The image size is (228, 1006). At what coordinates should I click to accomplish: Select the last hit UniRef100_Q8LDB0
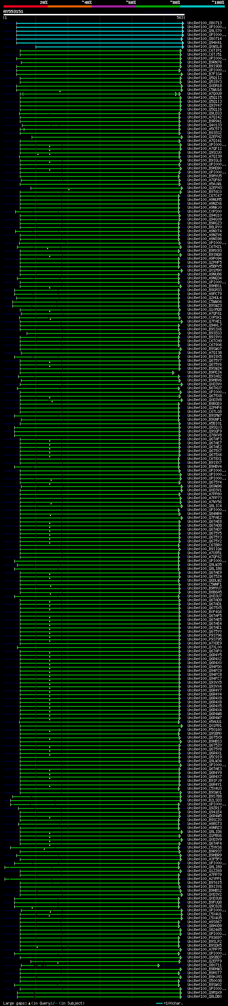point(204,996)
